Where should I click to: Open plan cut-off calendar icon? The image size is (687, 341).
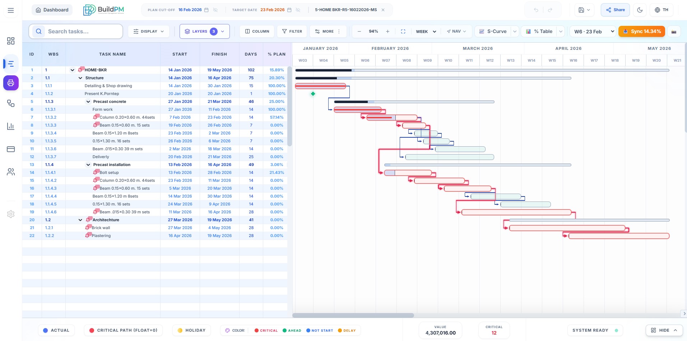pos(206,10)
